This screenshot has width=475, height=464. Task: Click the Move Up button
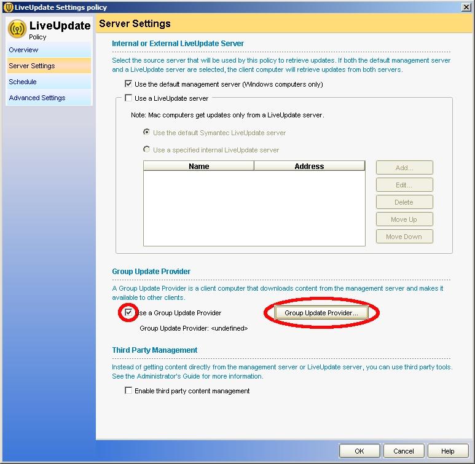pos(404,219)
